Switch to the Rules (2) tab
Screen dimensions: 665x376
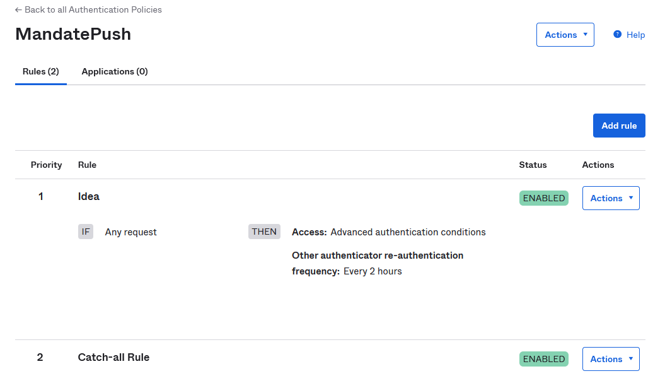click(x=41, y=72)
